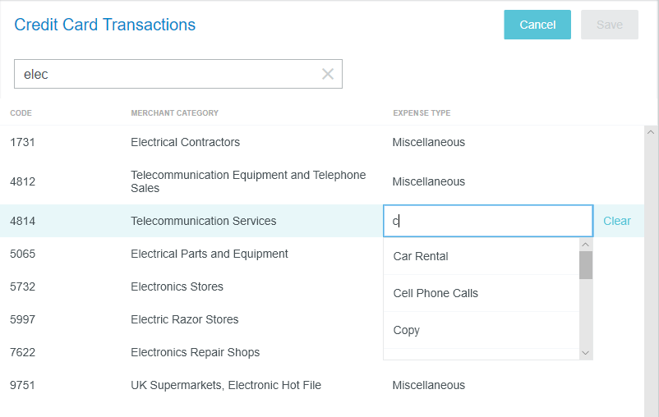
Task: Focus the expense type input for code 4814
Action: pyautogui.click(x=488, y=221)
